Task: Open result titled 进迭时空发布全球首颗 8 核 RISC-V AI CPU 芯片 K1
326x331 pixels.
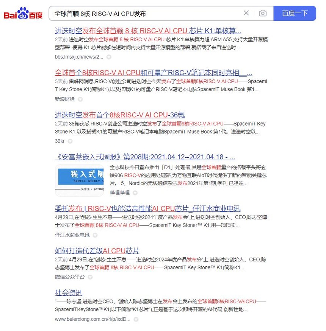Action: point(148,31)
